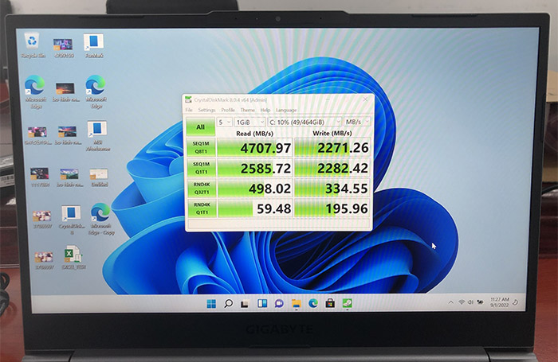Open the Settings menu in CrystalDiskMark
Screen dimensions: 558x362
tap(206, 110)
